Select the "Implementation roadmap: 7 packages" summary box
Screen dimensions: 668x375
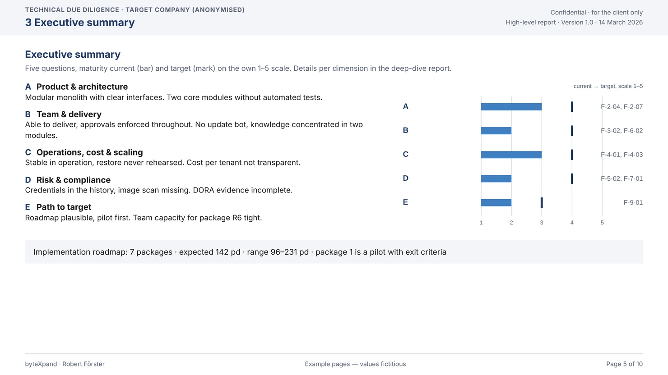click(334, 252)
